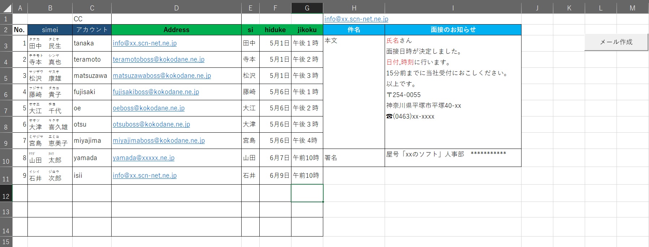The width and height of the screenshot is (649, 247).
Task: Click matsuzawaboss@kokodane.ne.jp address link
Action: (162, 76)
